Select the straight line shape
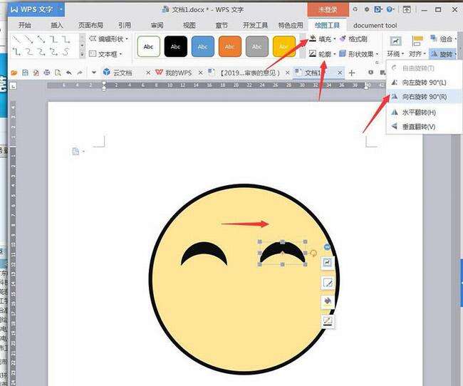Viewport: 463px width, 386px height. click(16, 39)
